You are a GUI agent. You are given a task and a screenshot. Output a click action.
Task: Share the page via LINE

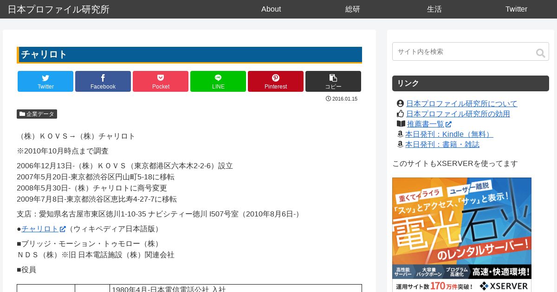point(218,81)
